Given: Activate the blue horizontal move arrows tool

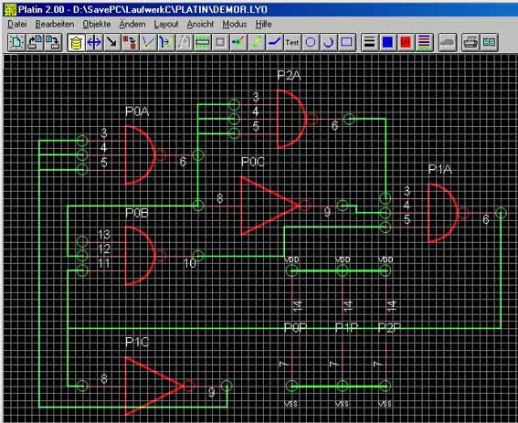Looking at the screenshot, I should [x=94, y=42].
